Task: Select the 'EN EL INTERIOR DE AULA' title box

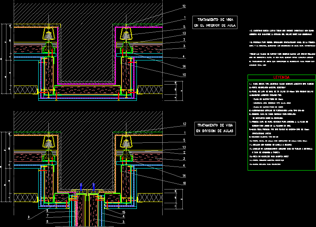Action: 215,23
